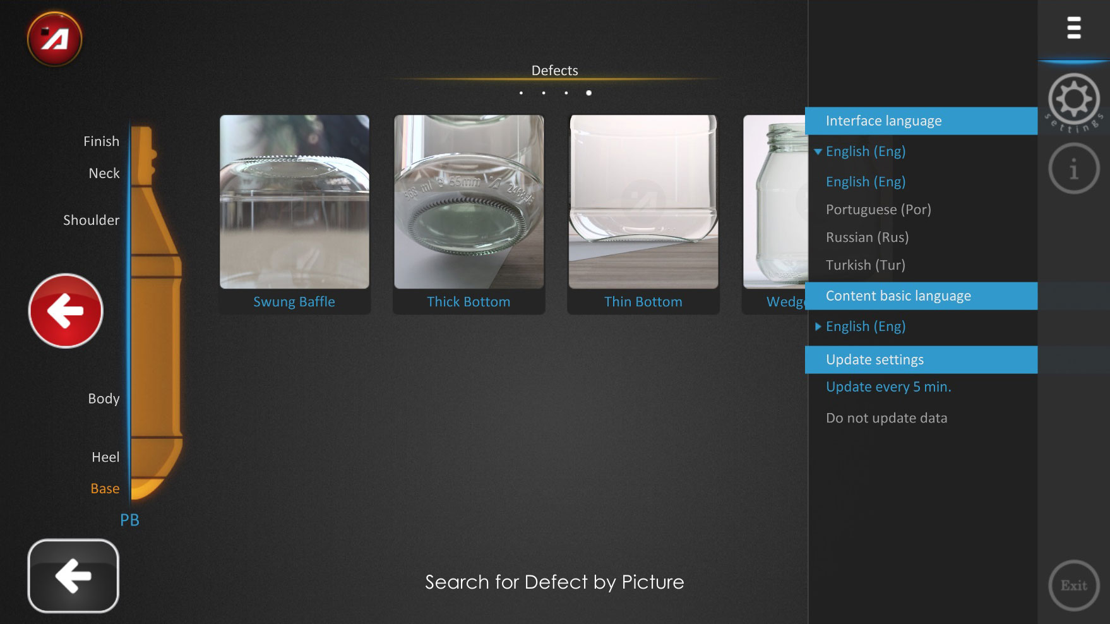
Task: Open the settings gear panel
Action: pos(1073,99)
